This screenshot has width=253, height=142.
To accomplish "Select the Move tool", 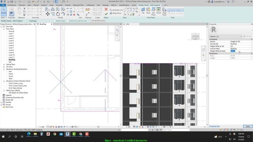I will tap(47, 14).
